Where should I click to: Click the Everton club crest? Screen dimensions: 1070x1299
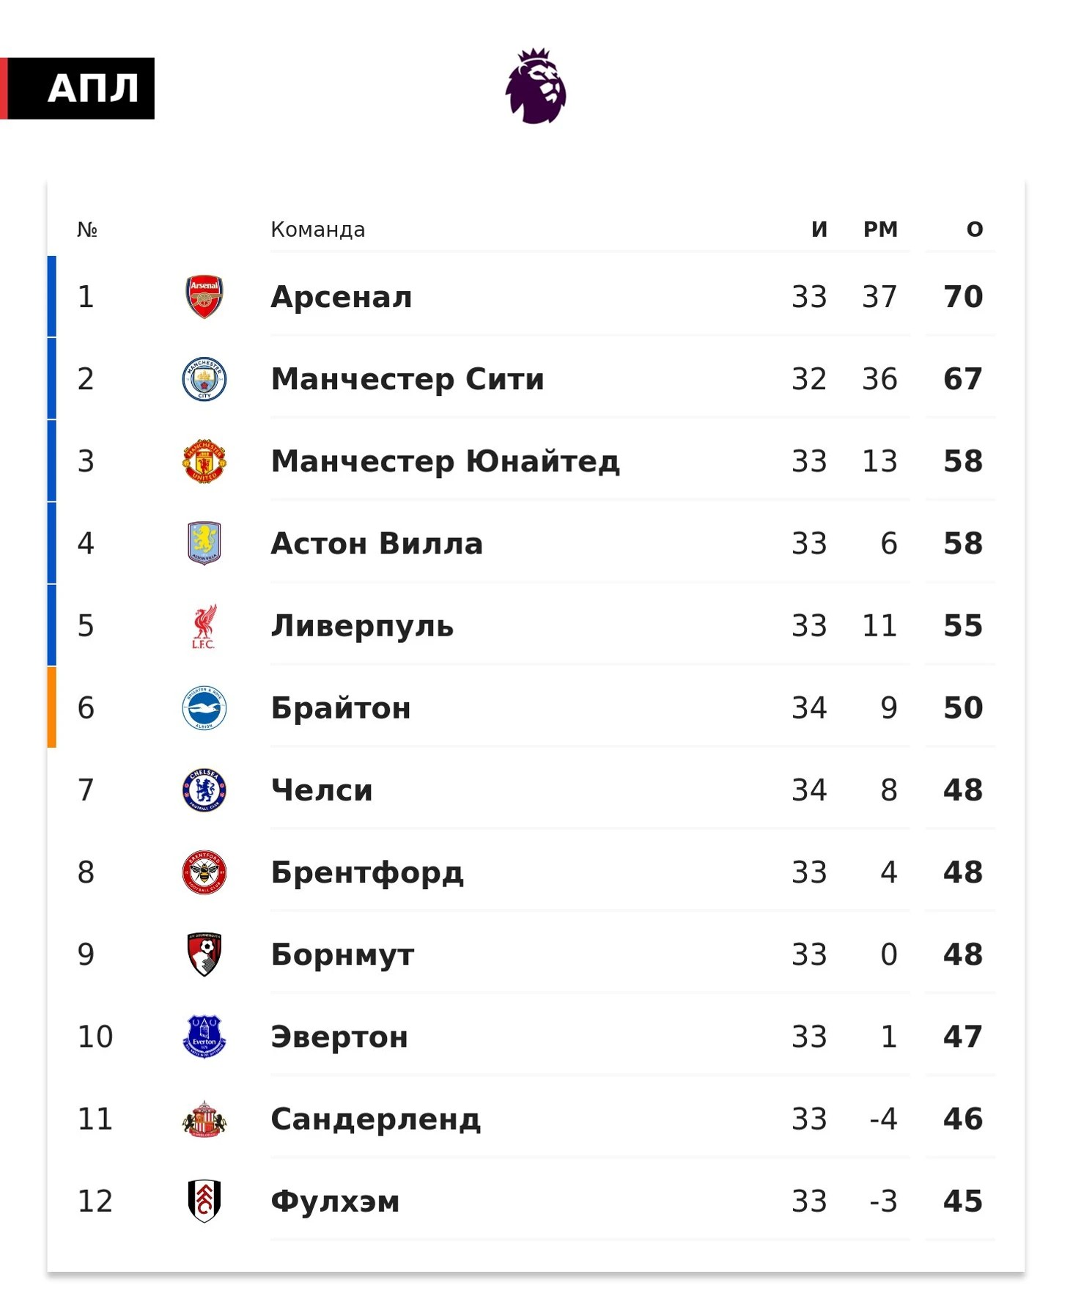pos(204,1037)
